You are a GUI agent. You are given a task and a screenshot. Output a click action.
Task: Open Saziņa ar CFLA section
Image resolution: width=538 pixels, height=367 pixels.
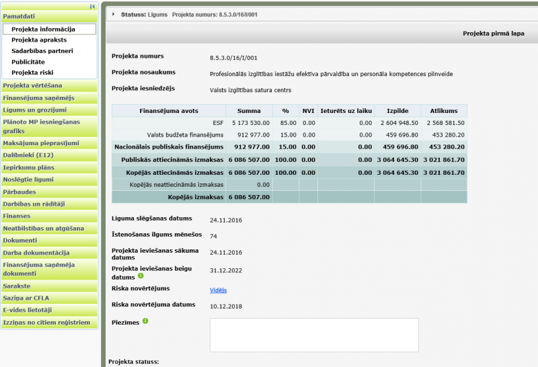point(26,298)
